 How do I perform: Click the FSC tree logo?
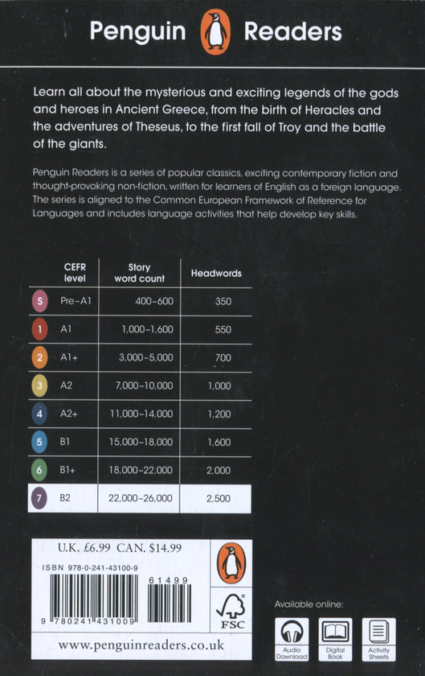click(x=231, y=611)
